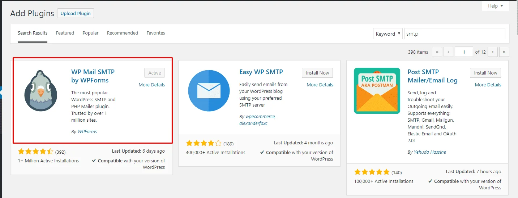The image size is (518, 198).
Task: Open the Post SMTP Mailer/Email Log title
Action: pyautogui.click(x=432, y=76)
